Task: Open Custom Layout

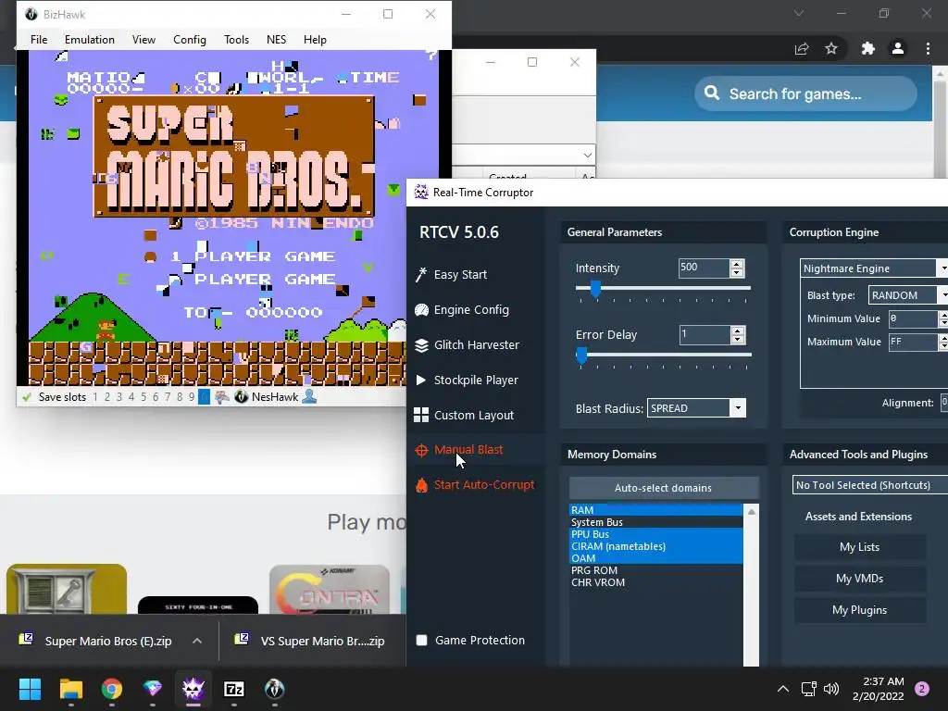Action: coord(465,415)
